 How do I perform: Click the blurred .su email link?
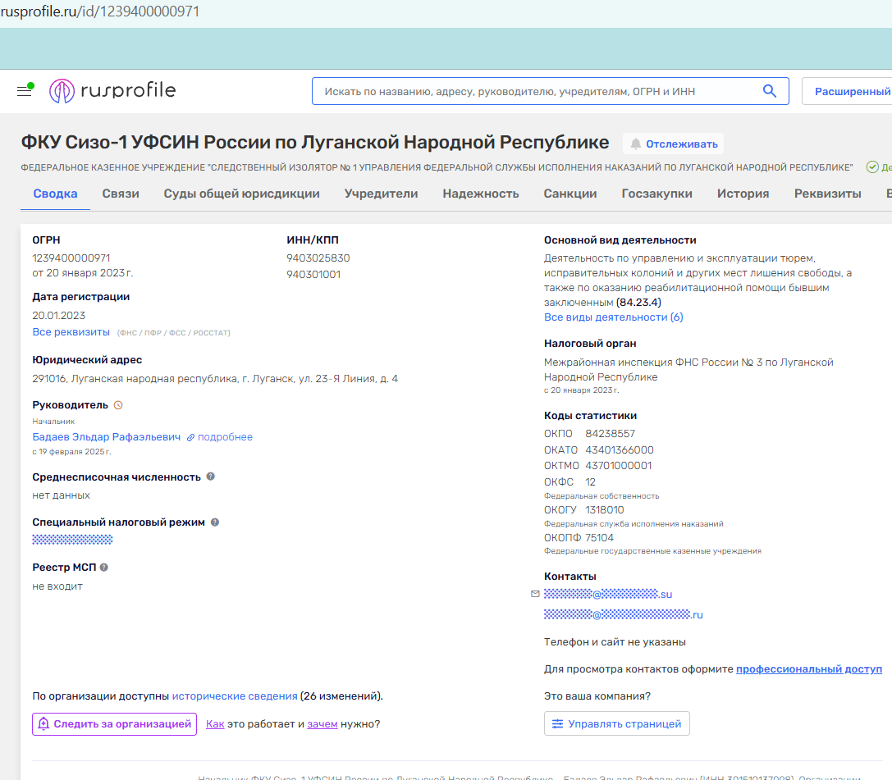point(608,594)
